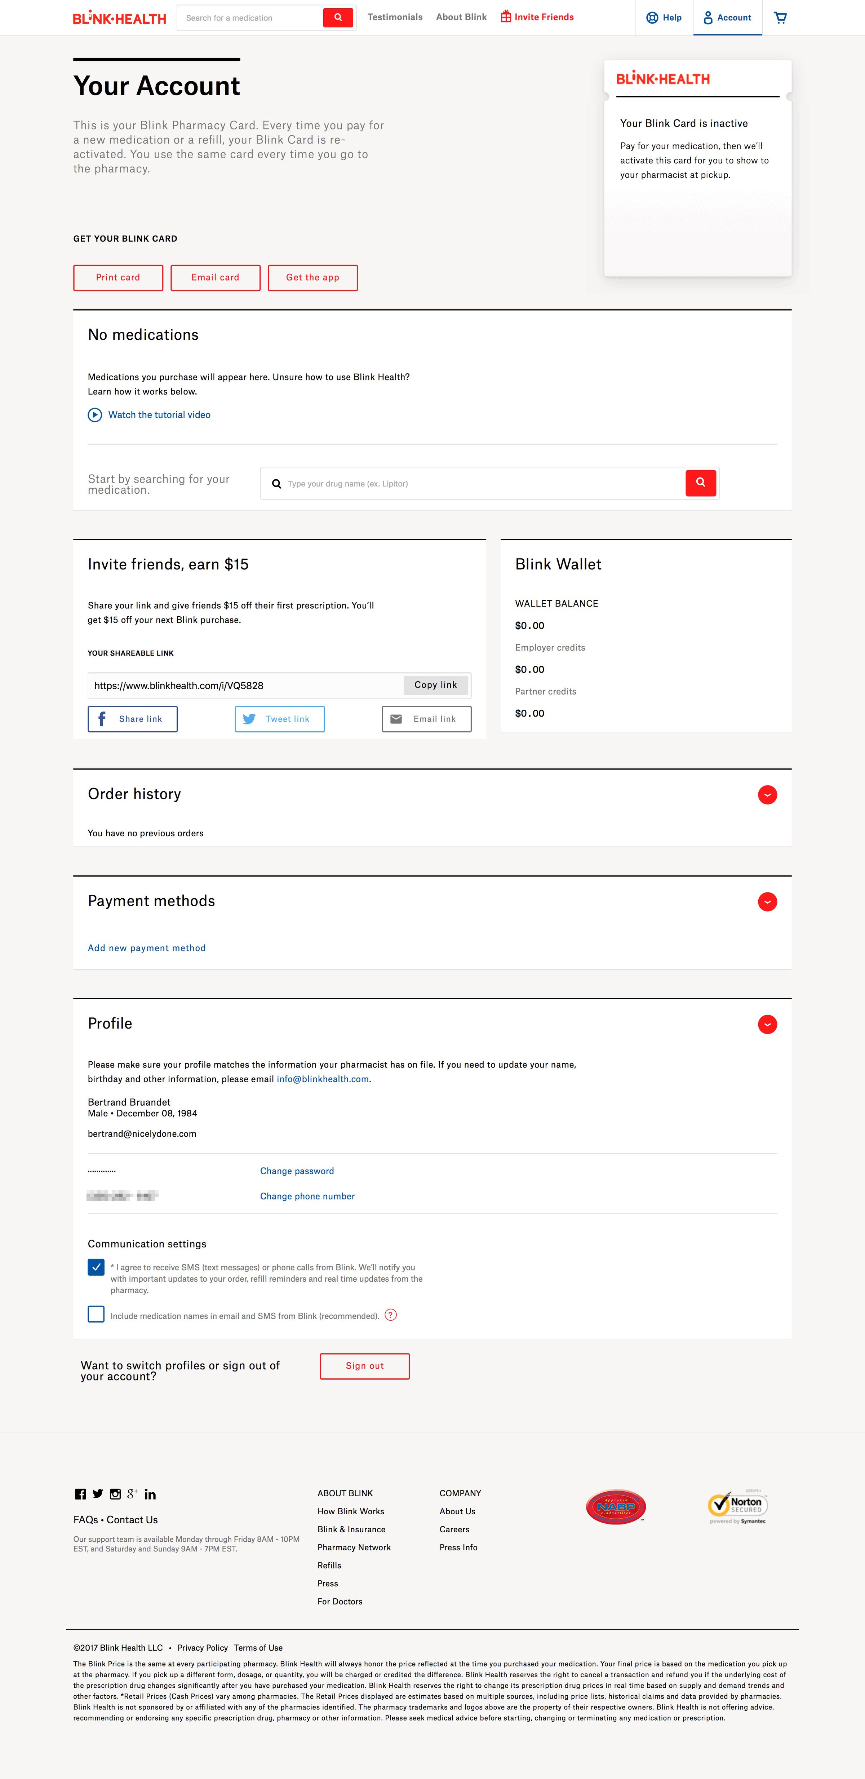This screenshot has width=865, height=1779.
Task: Open the LinkedIn icon in footer
Action: point(150,1494)
